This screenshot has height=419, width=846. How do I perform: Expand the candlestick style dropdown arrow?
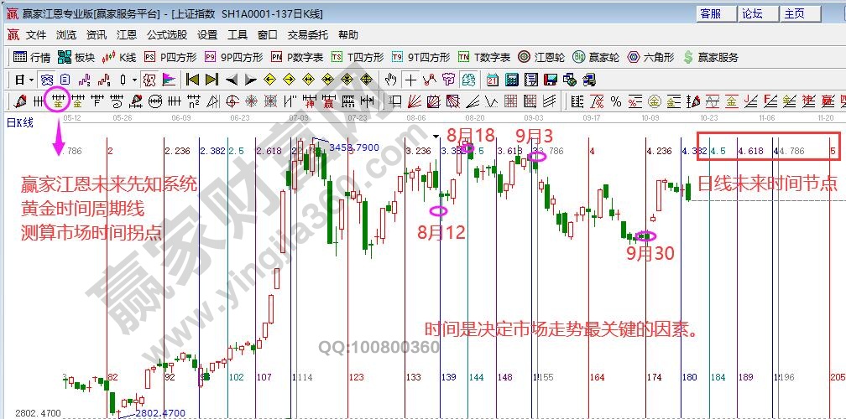click(135, 80)
